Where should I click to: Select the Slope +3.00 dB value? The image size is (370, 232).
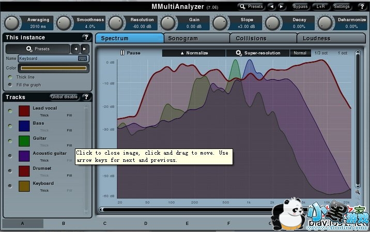(246, 27)
